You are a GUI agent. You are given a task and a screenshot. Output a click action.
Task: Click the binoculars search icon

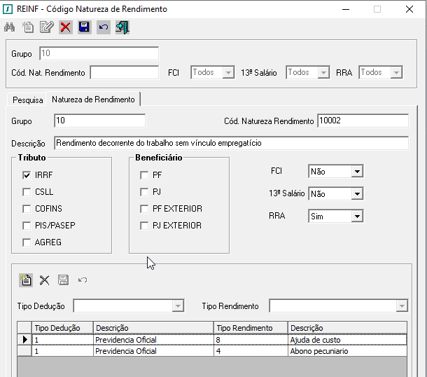[x=9, y=27]
